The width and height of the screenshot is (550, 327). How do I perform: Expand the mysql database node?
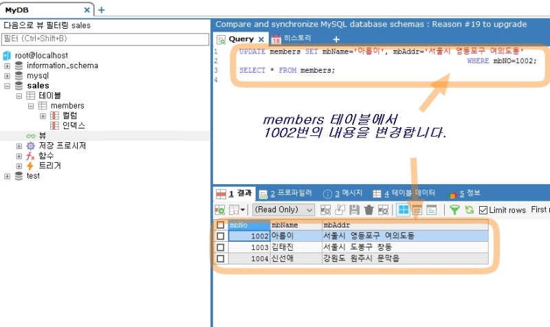(7, 76)
